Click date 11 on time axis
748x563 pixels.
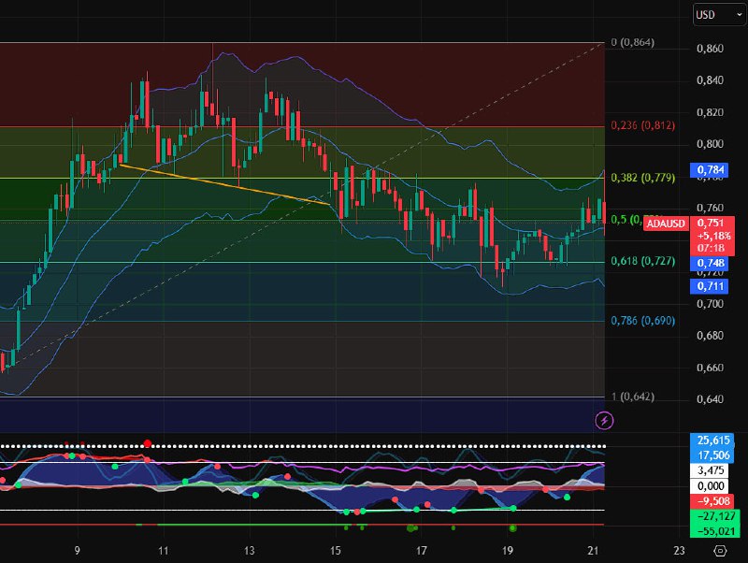(163, 551)
